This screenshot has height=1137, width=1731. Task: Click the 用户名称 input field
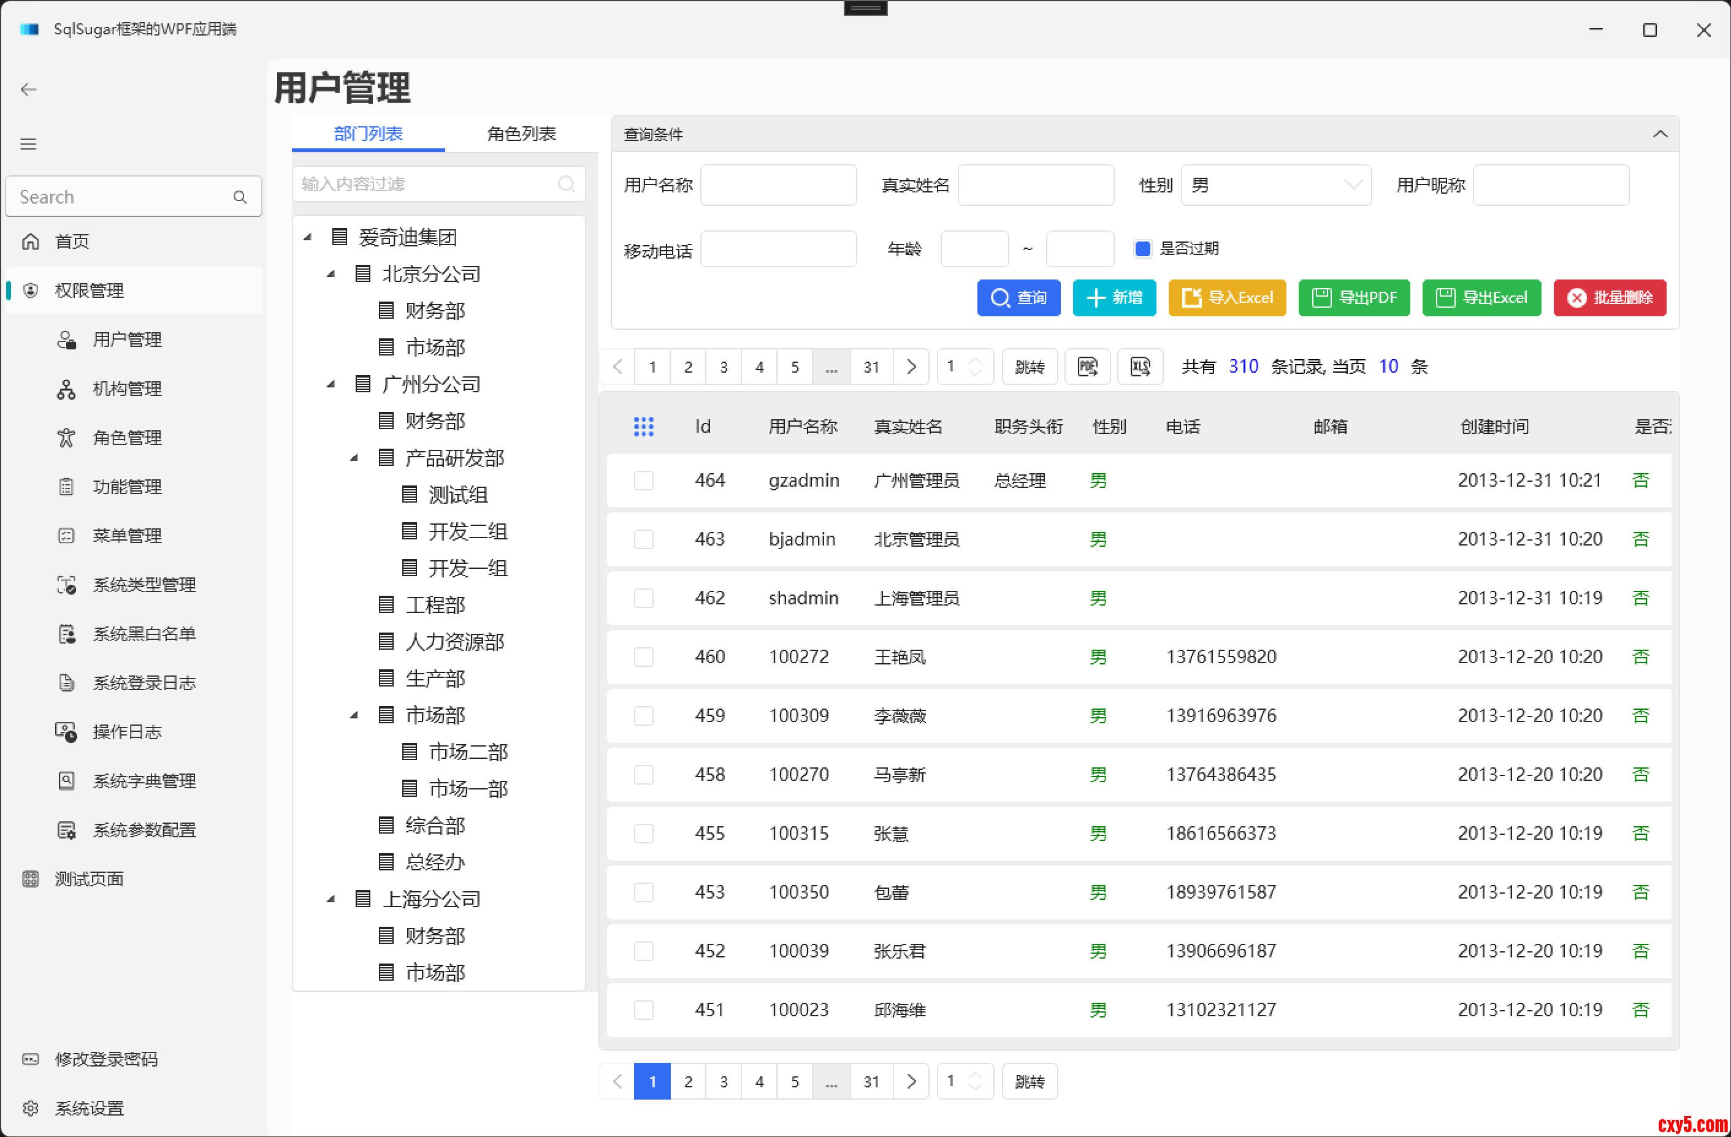[778, 185]
